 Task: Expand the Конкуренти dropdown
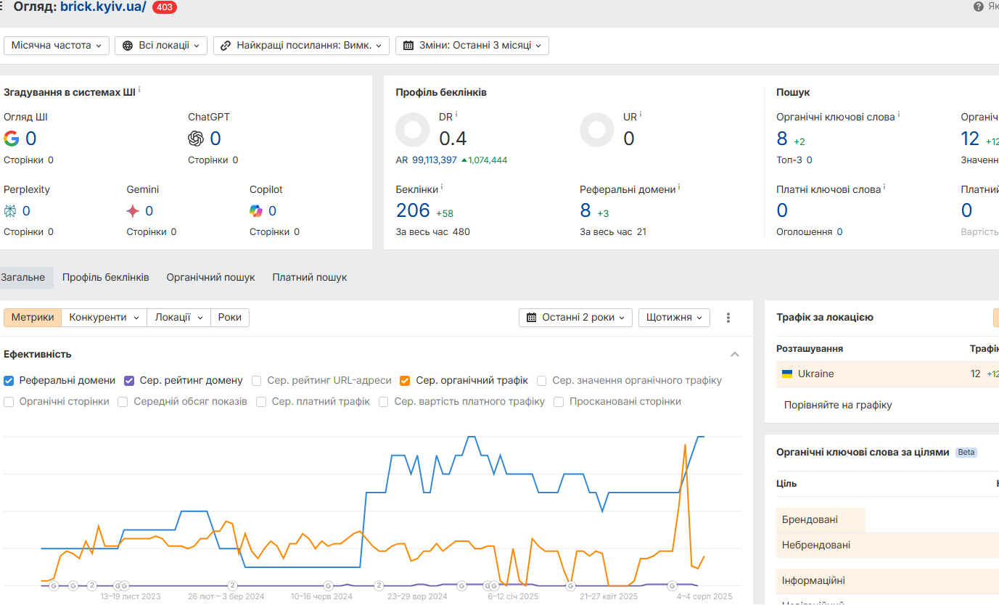tap(104, 317)
